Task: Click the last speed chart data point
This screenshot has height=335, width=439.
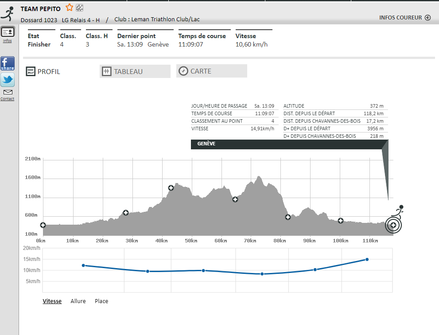Action: tap(367, 260)
